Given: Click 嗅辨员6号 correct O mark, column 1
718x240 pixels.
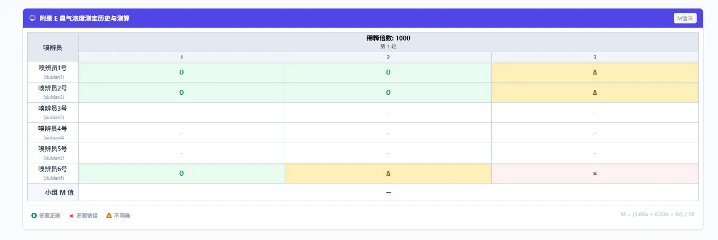Looking at the screenshot, I should (x=181, y=173).
